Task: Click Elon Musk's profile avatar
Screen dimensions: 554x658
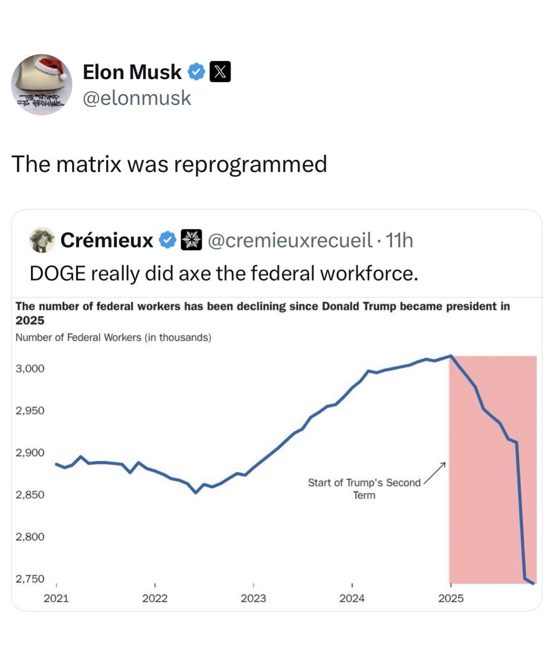Action: pos(42,84)
